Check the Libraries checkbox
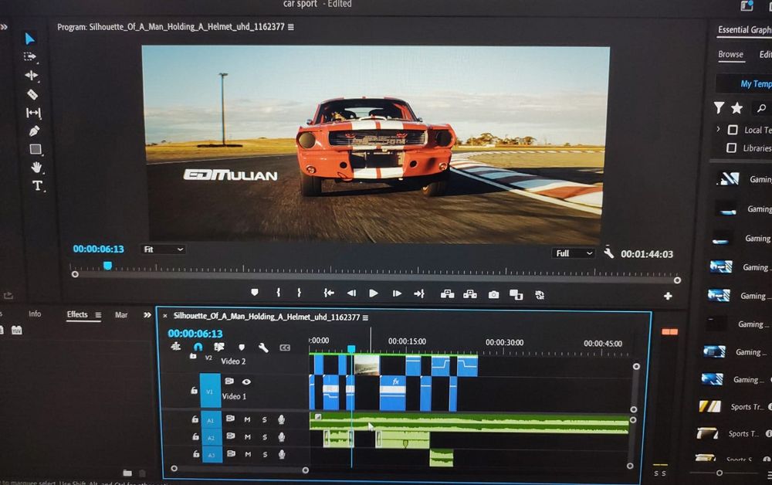Image resolution: width=772 pixels, height=485 pixels. click(732, 148)
